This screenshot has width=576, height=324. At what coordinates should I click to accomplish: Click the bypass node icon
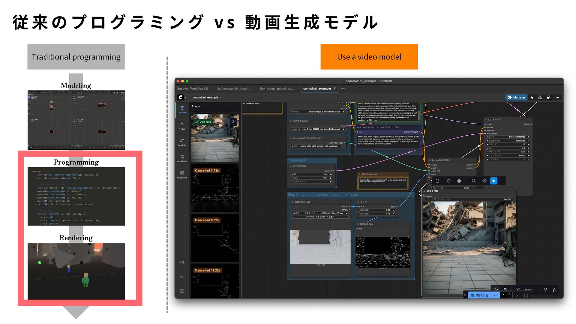point(485,181)
